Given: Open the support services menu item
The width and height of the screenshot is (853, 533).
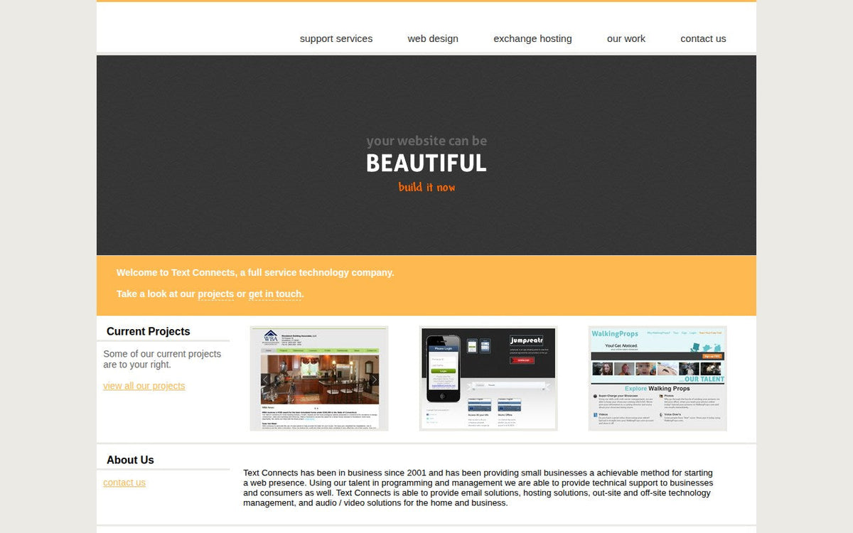Looking at the screenshot, I should pyautogui.click(x=336, y=38).
